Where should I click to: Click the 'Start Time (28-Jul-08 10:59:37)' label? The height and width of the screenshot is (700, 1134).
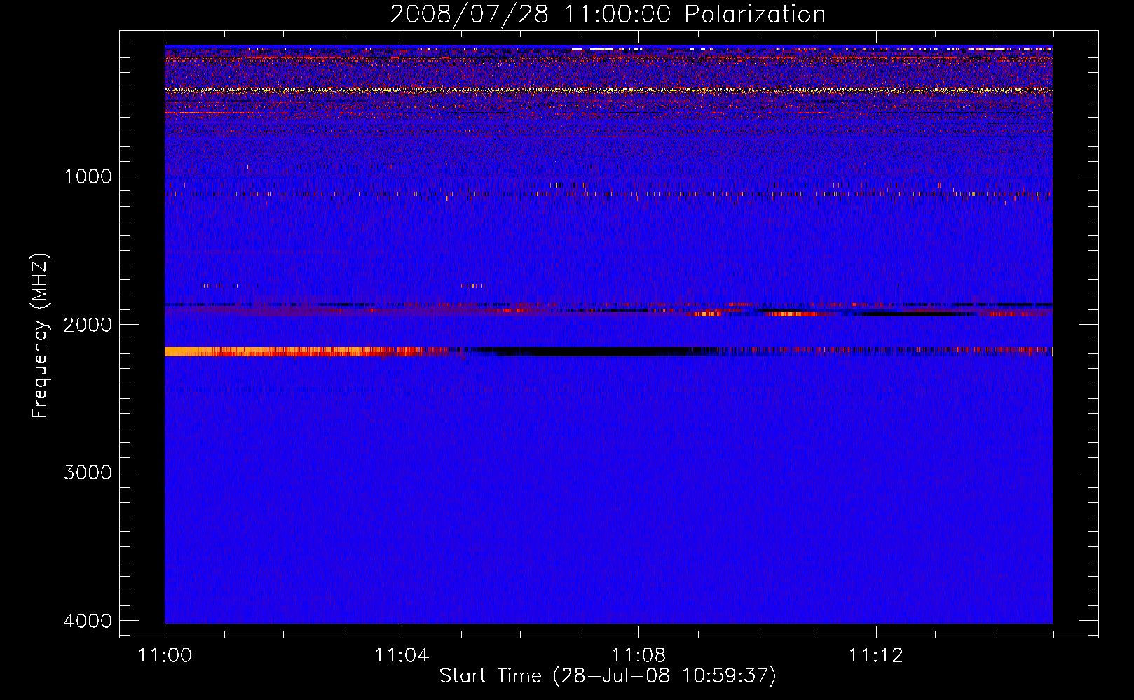(608, 676)
